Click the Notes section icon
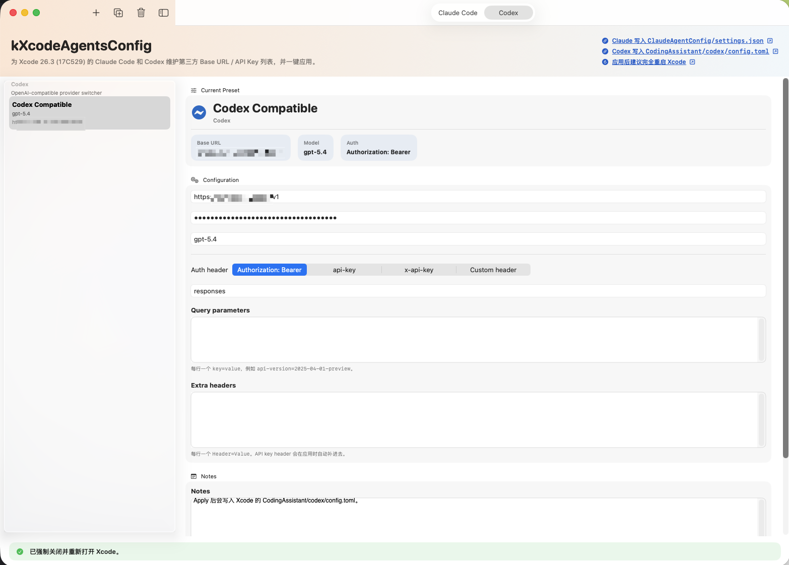Viewport: 789px width, 565px height. pos(194,476)
